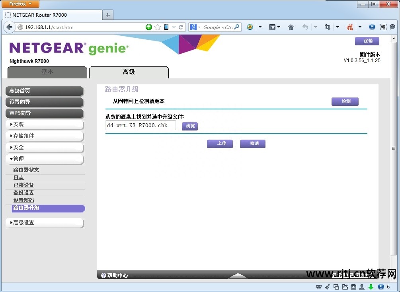
Task: Open the dropdown after the undo arrow
Action: tap(315, 27)
